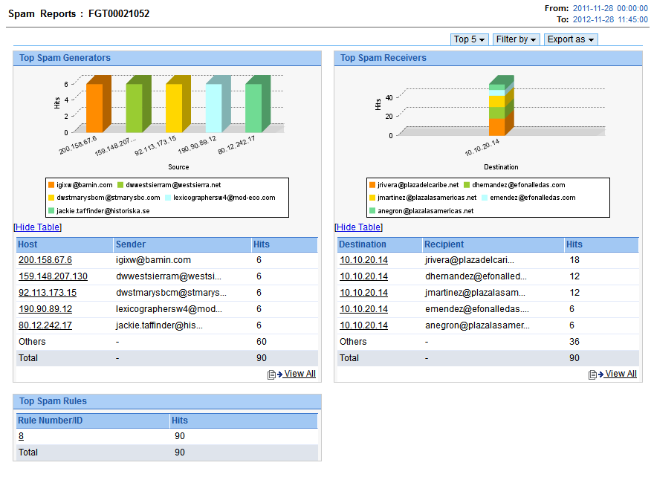The image size is (654, 477).
Task: Click the cyan lexicographersw4 legend swatch
Action: click(168, 198)
